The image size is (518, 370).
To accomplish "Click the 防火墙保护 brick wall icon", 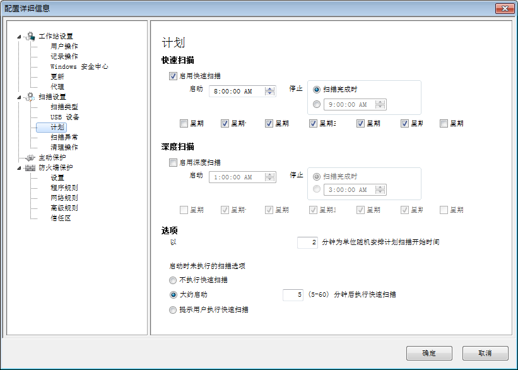I will click(x=30, y=167).
